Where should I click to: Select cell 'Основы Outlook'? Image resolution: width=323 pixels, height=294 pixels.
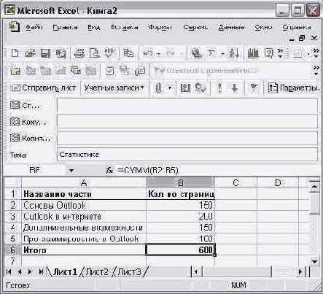point(84,206)
